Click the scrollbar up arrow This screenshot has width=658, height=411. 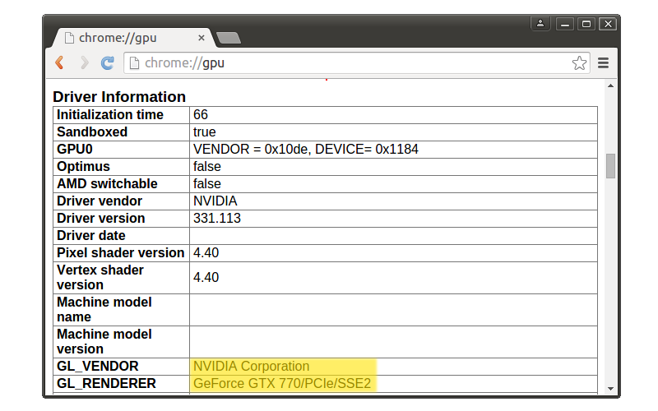point(610,85)
